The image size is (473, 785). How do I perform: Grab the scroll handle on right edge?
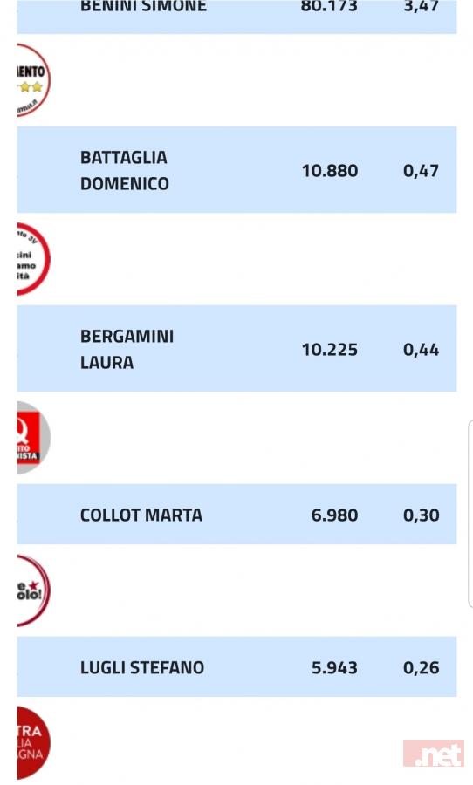470,514
